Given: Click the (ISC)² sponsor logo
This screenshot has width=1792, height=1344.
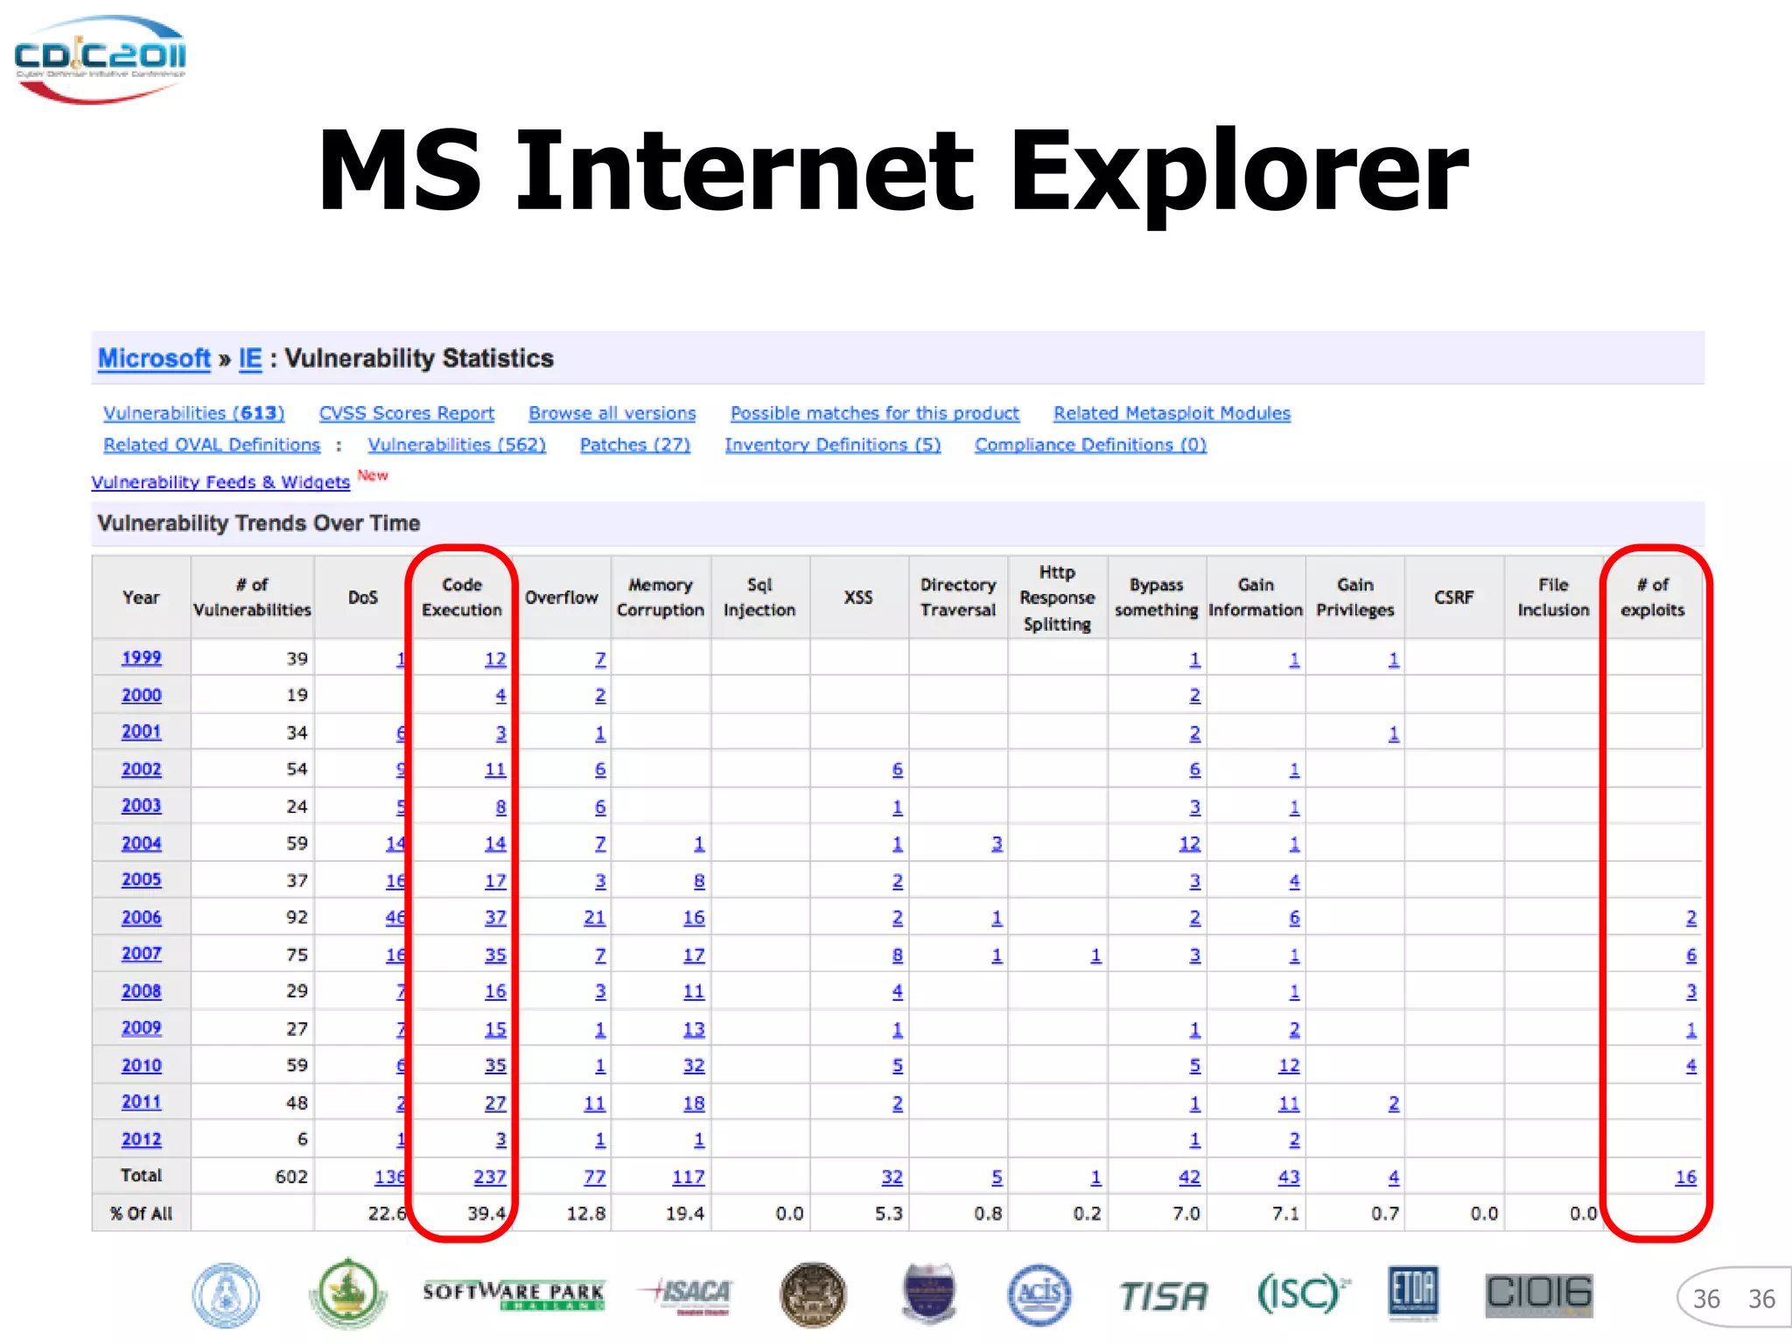Looking at the screenshot, I should click(x=1303, y=1293).
